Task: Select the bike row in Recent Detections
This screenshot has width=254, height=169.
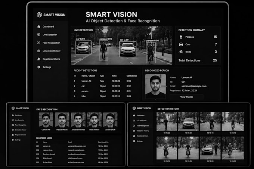Action: coord(105,96)
